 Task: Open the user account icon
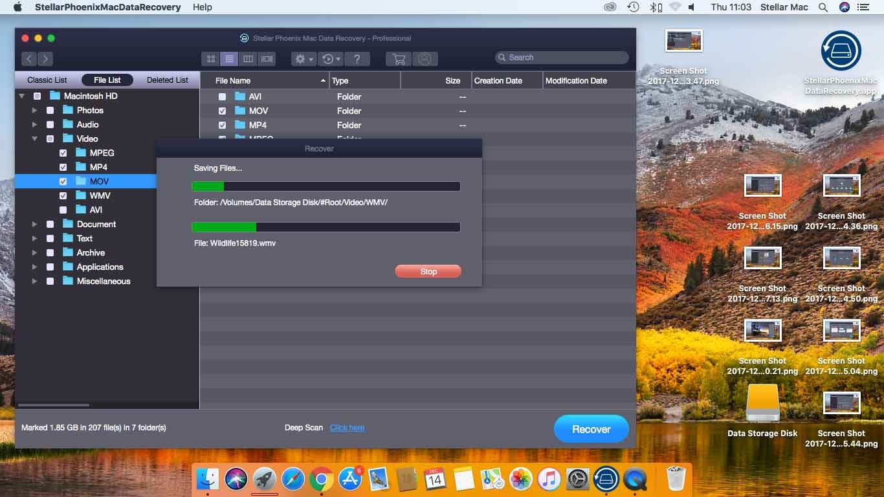click(x=425, y=59)
